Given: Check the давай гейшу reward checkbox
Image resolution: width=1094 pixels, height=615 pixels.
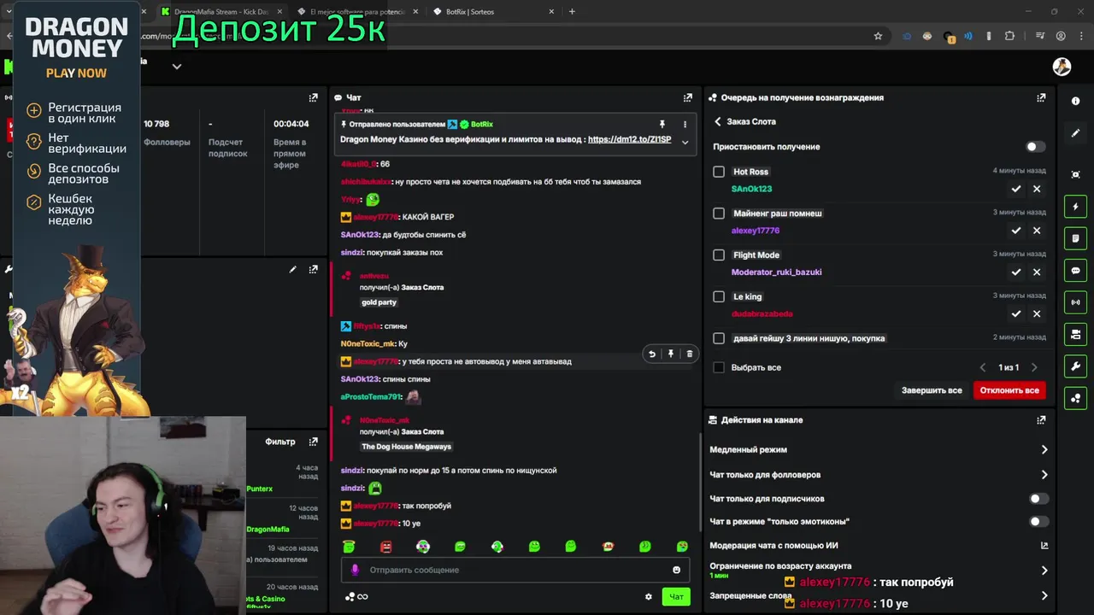Looking at the screenshot, I should [719, 338].
